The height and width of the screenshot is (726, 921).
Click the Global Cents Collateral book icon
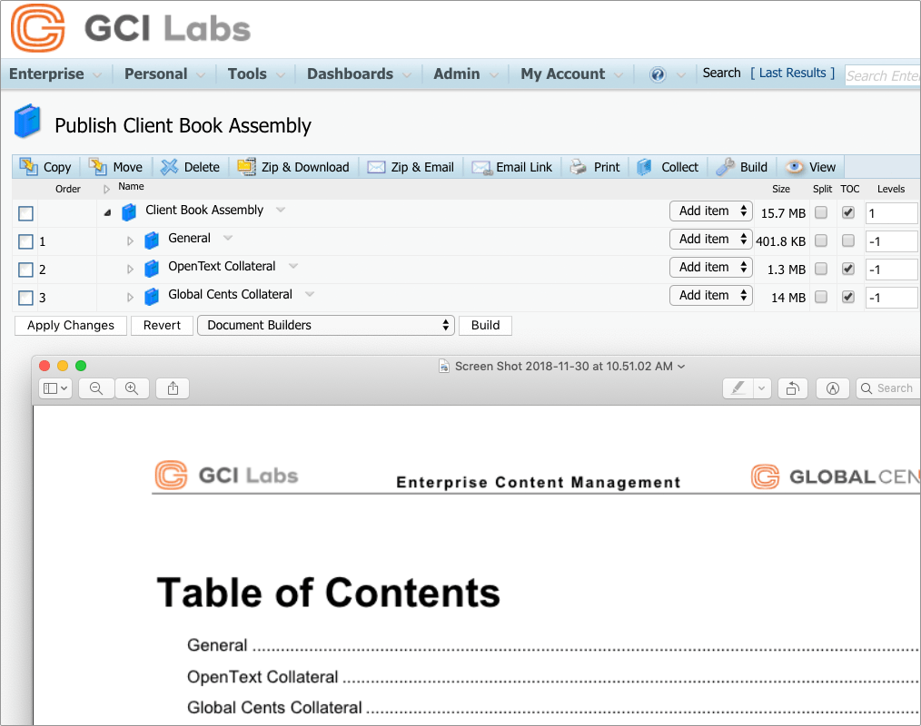pos(152,297)
